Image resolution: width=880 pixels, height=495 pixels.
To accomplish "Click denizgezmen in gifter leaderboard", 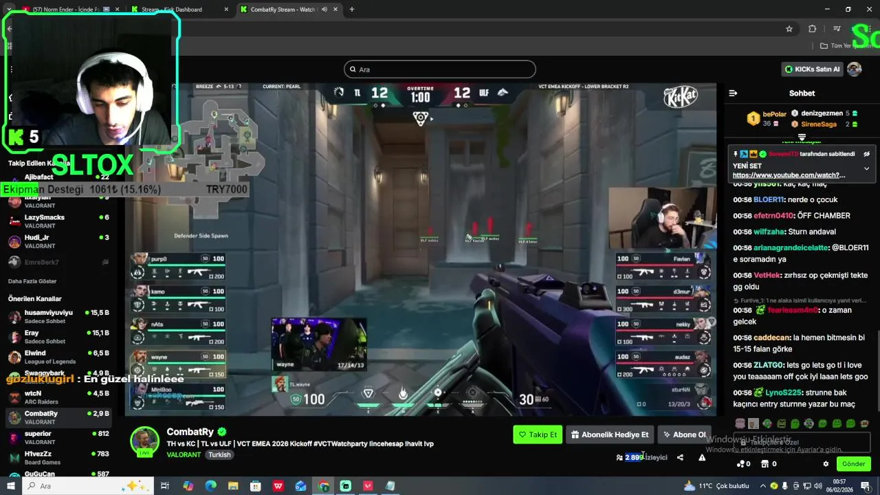I will point(822,113).
